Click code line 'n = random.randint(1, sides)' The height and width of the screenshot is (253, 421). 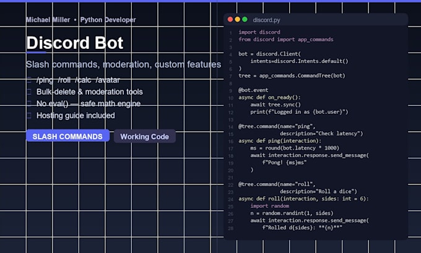pyautogui.click(x=292, y=213)
